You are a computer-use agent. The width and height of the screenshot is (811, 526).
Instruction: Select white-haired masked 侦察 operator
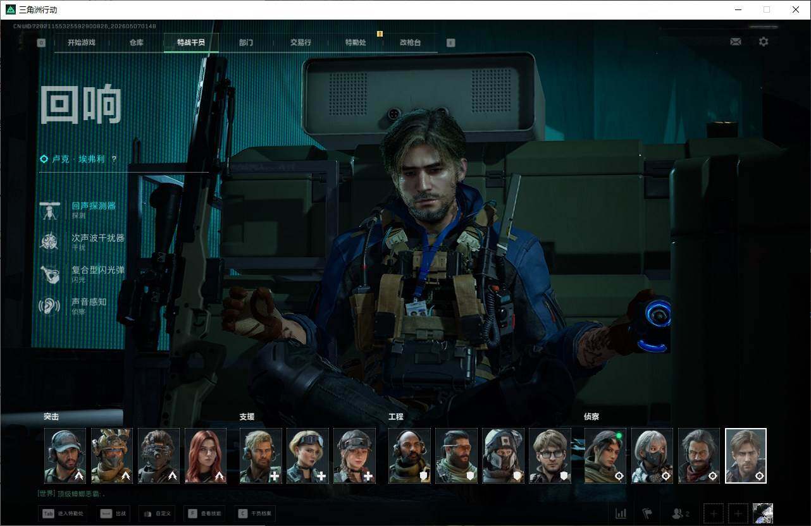pyautogui.click(x=652, y=456)
